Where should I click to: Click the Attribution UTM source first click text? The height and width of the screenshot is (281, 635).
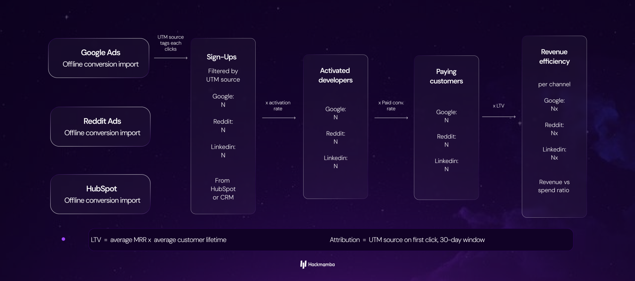pos(407,240)
